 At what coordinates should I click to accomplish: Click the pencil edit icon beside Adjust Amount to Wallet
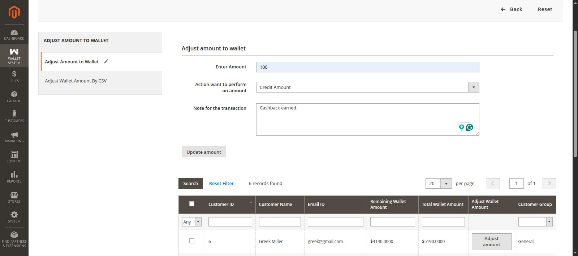[x=106, y=62]
